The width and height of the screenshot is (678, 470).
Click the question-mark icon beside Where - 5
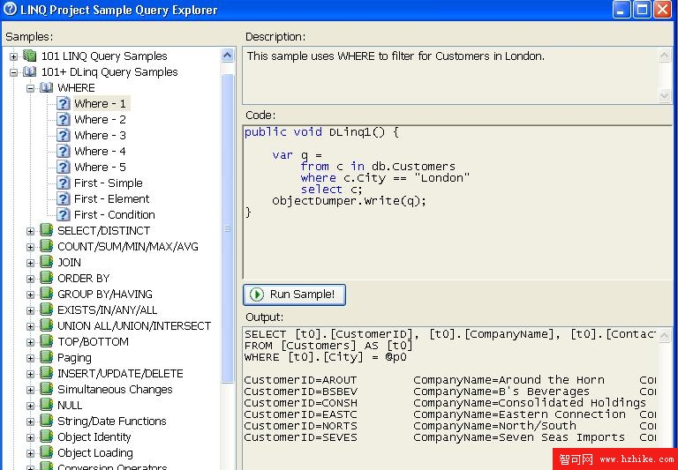pos(64,168)
